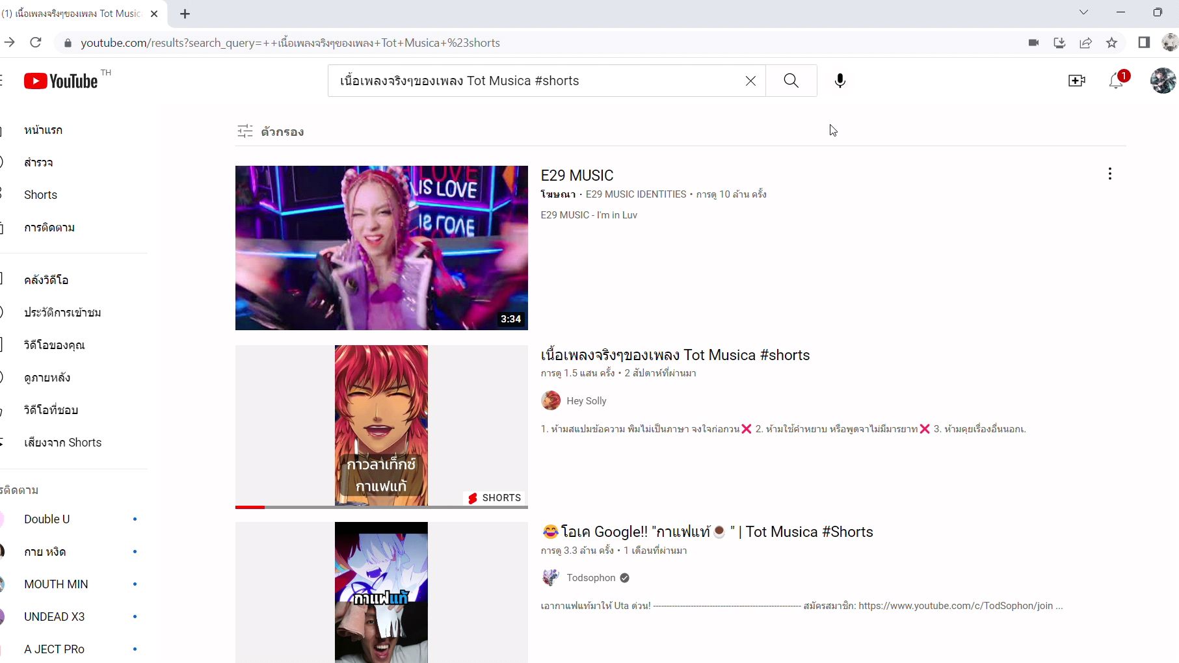Open the create video icon
Viewport: 1179px width, 663px height.
(x=1076, y=81)
